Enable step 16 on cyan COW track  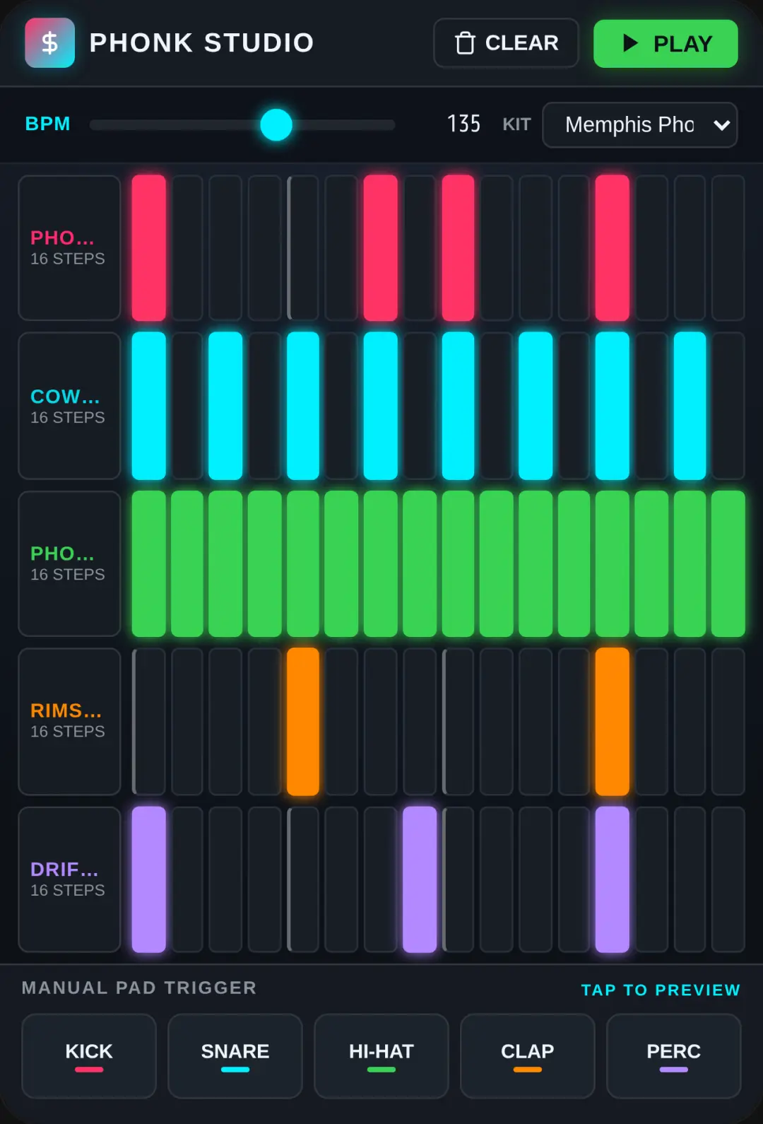coord(728,406)
